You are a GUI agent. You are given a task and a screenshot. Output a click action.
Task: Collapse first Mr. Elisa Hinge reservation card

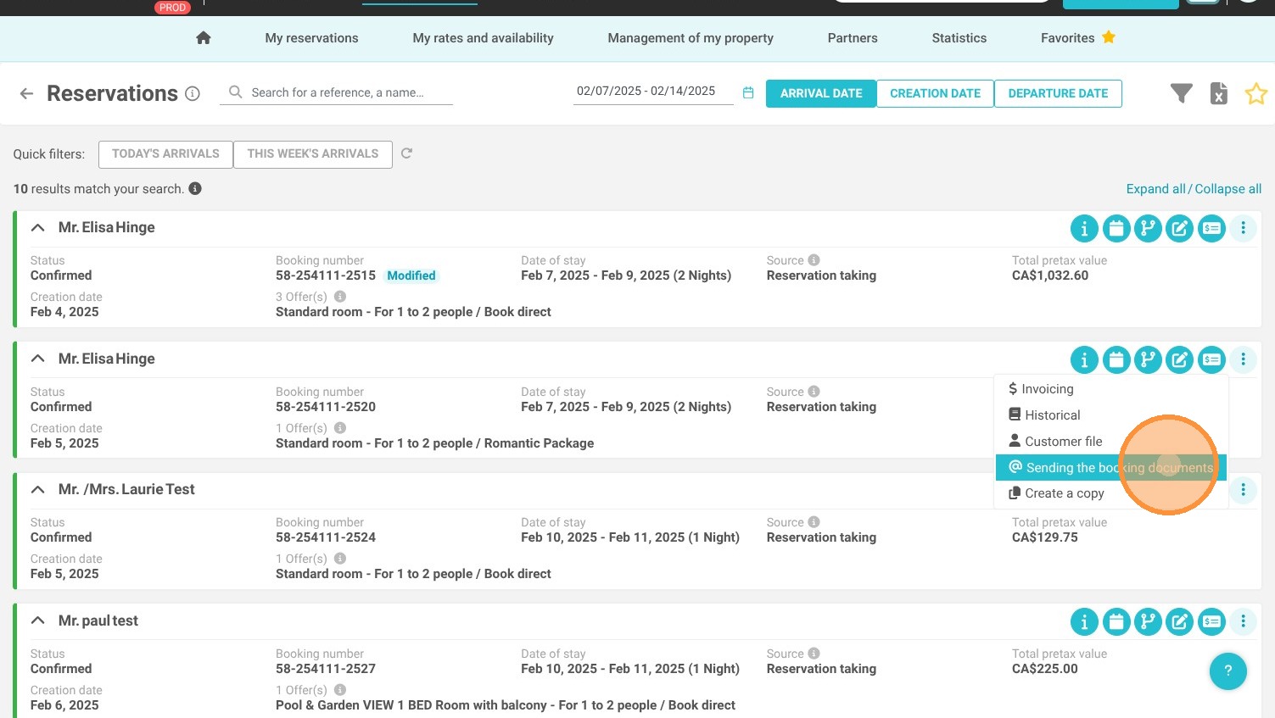(x=37, y=227)
